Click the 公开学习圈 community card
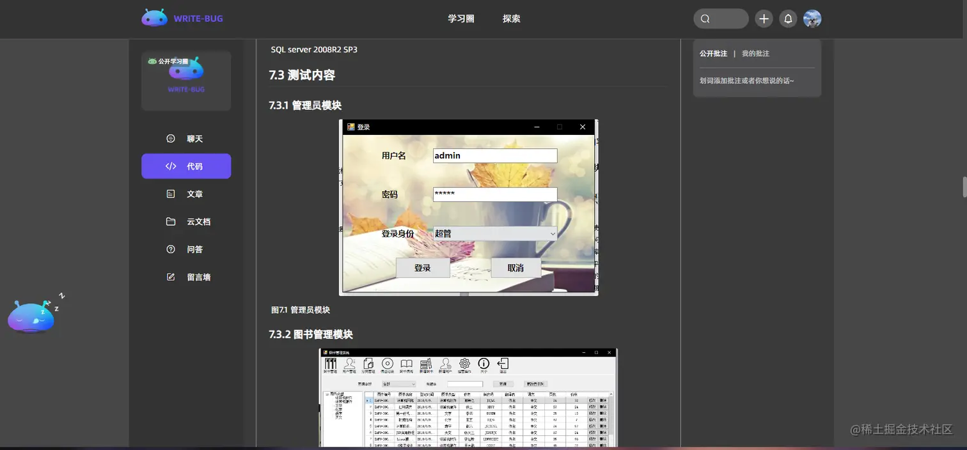This screenshot has width=967, height=450. [186, 81]
